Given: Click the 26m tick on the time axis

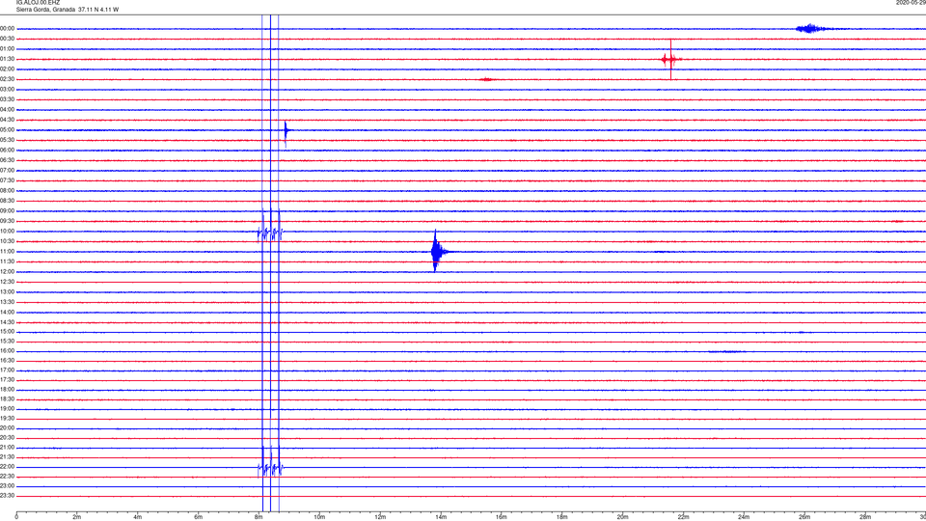Looking at the screenshot, I should point(804,517).
